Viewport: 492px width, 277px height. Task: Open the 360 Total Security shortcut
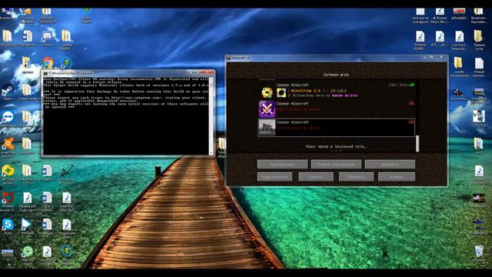click(x=8, y=174)
